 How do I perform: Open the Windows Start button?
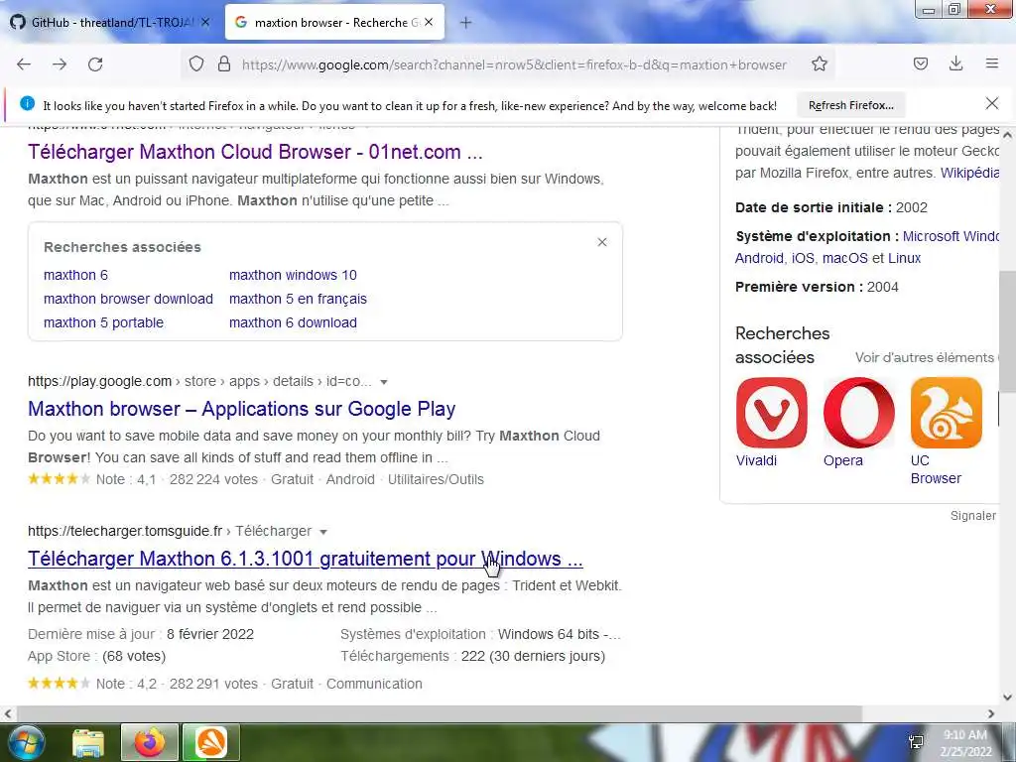tap(25, 742)
